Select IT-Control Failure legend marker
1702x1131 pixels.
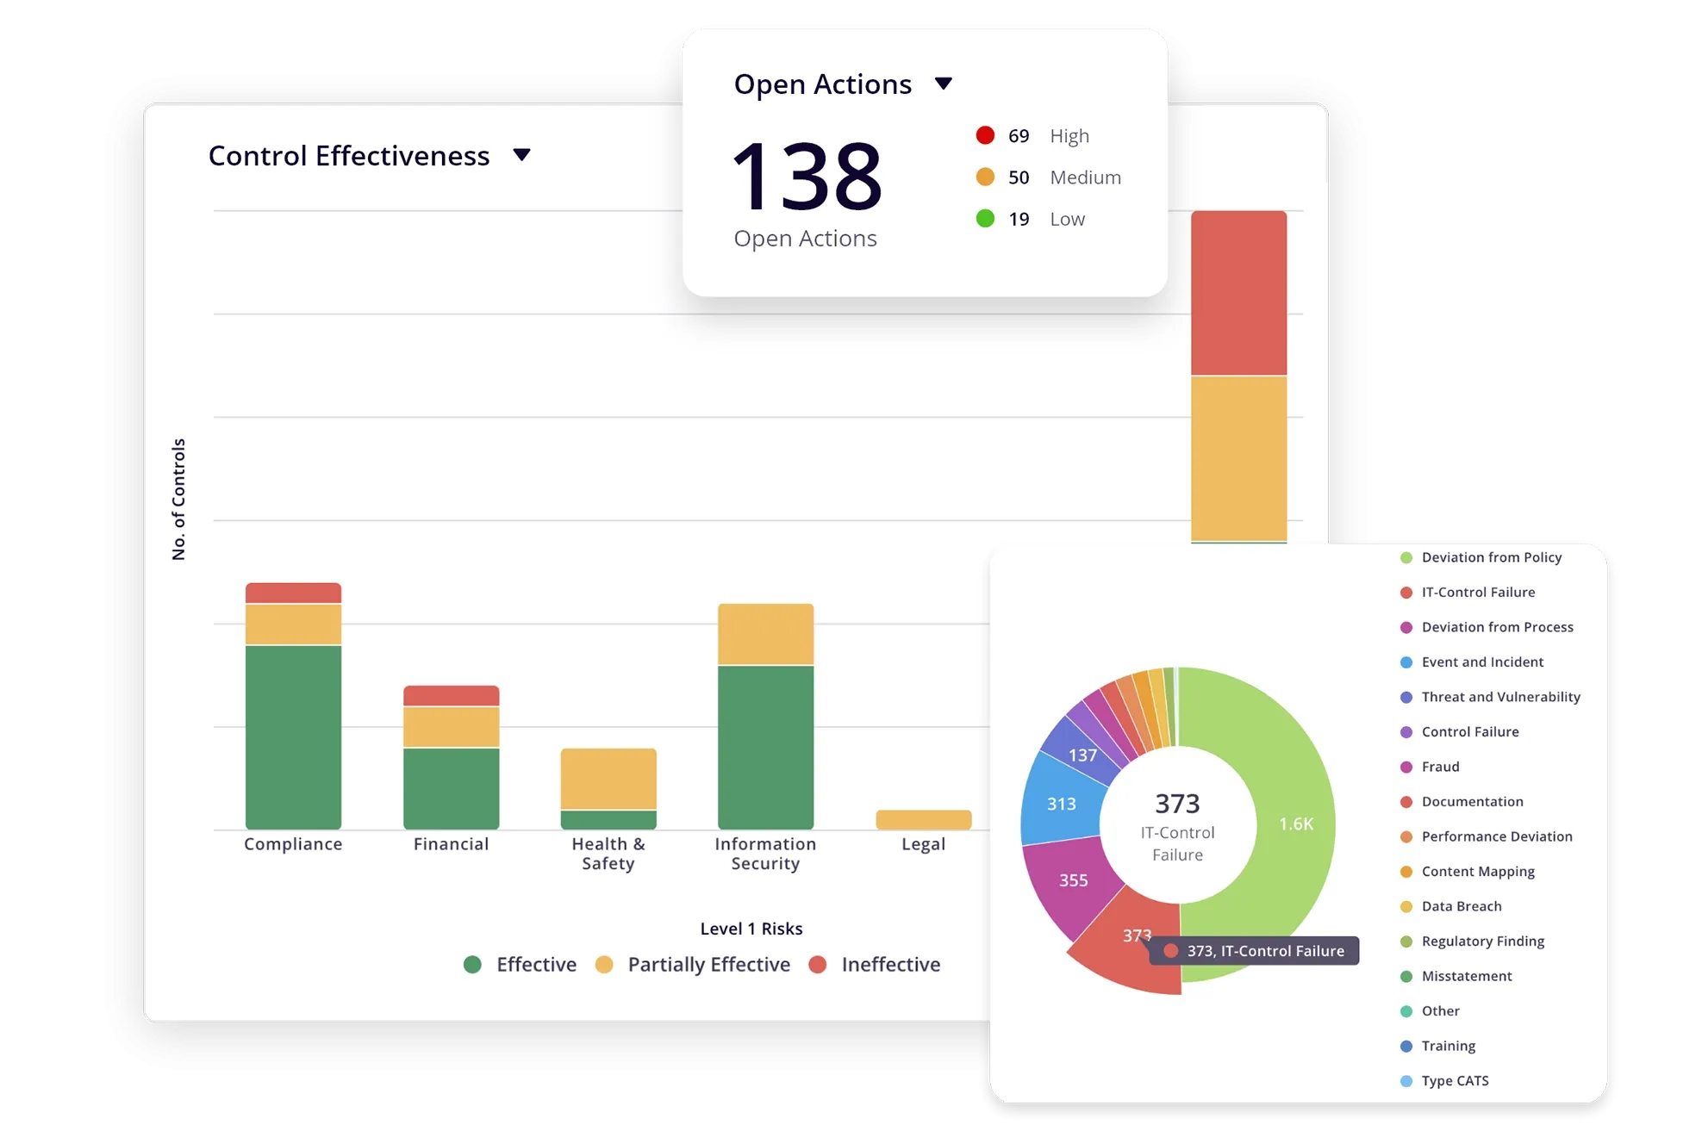(x=1406, y=593)
